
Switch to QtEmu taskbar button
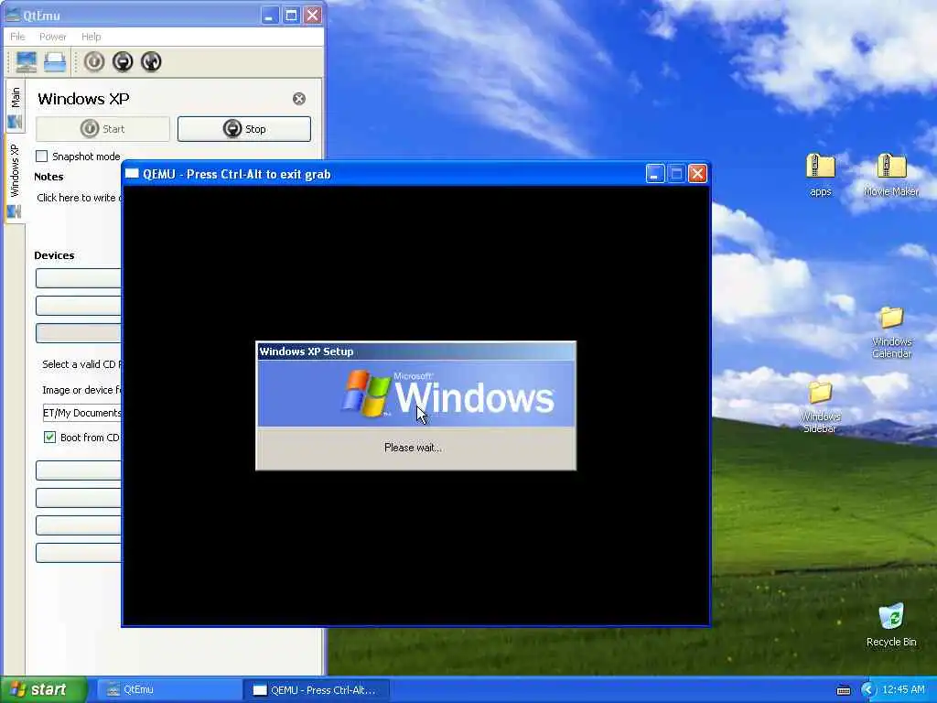point(168,690)
